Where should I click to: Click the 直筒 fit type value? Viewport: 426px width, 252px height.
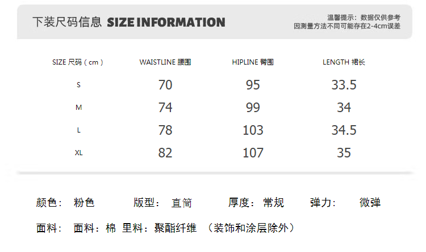pos(182,203)
